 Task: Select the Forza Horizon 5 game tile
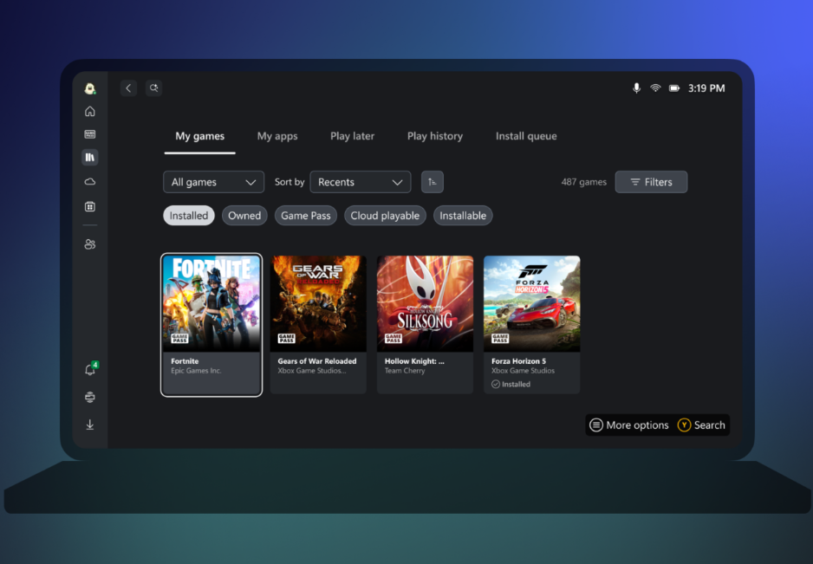click(531, 325)
